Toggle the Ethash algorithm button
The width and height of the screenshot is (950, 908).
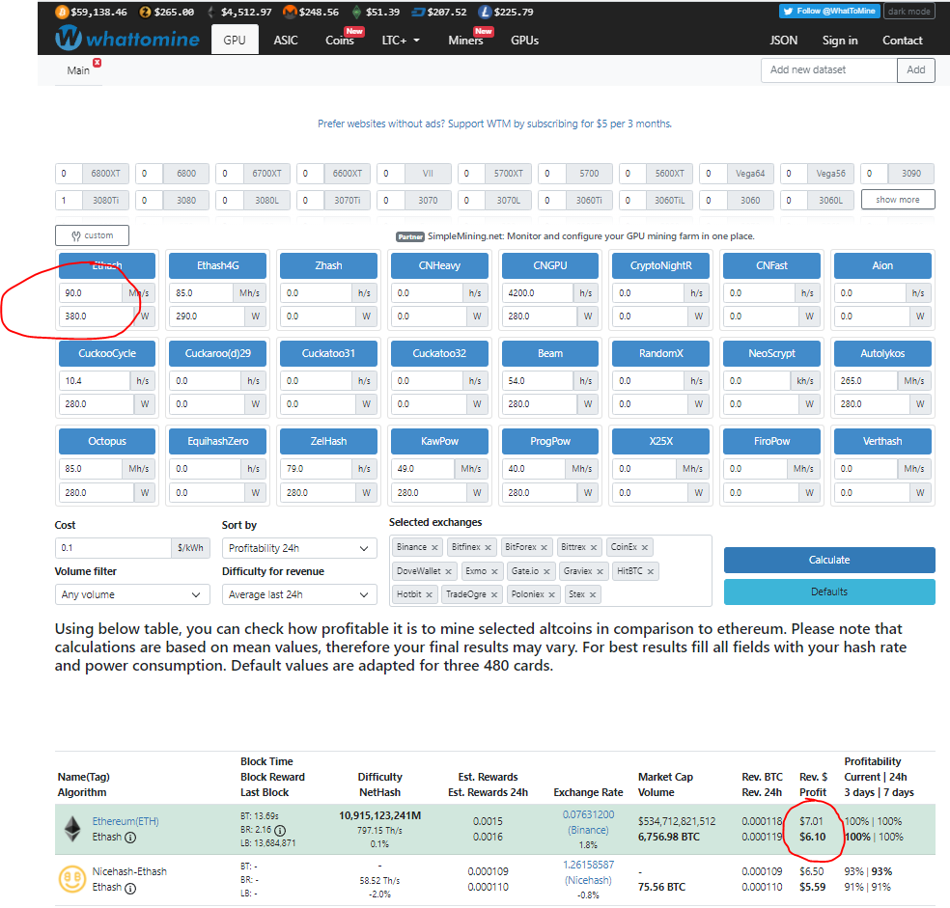(x=107, y=265)
